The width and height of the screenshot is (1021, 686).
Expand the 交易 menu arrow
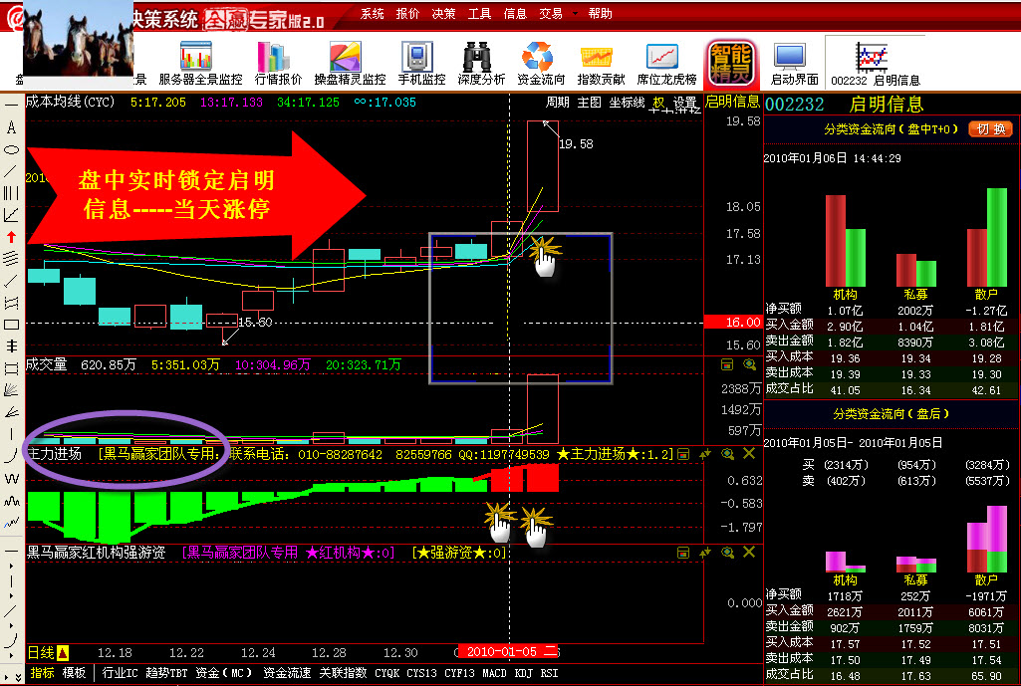click(575, 14)
